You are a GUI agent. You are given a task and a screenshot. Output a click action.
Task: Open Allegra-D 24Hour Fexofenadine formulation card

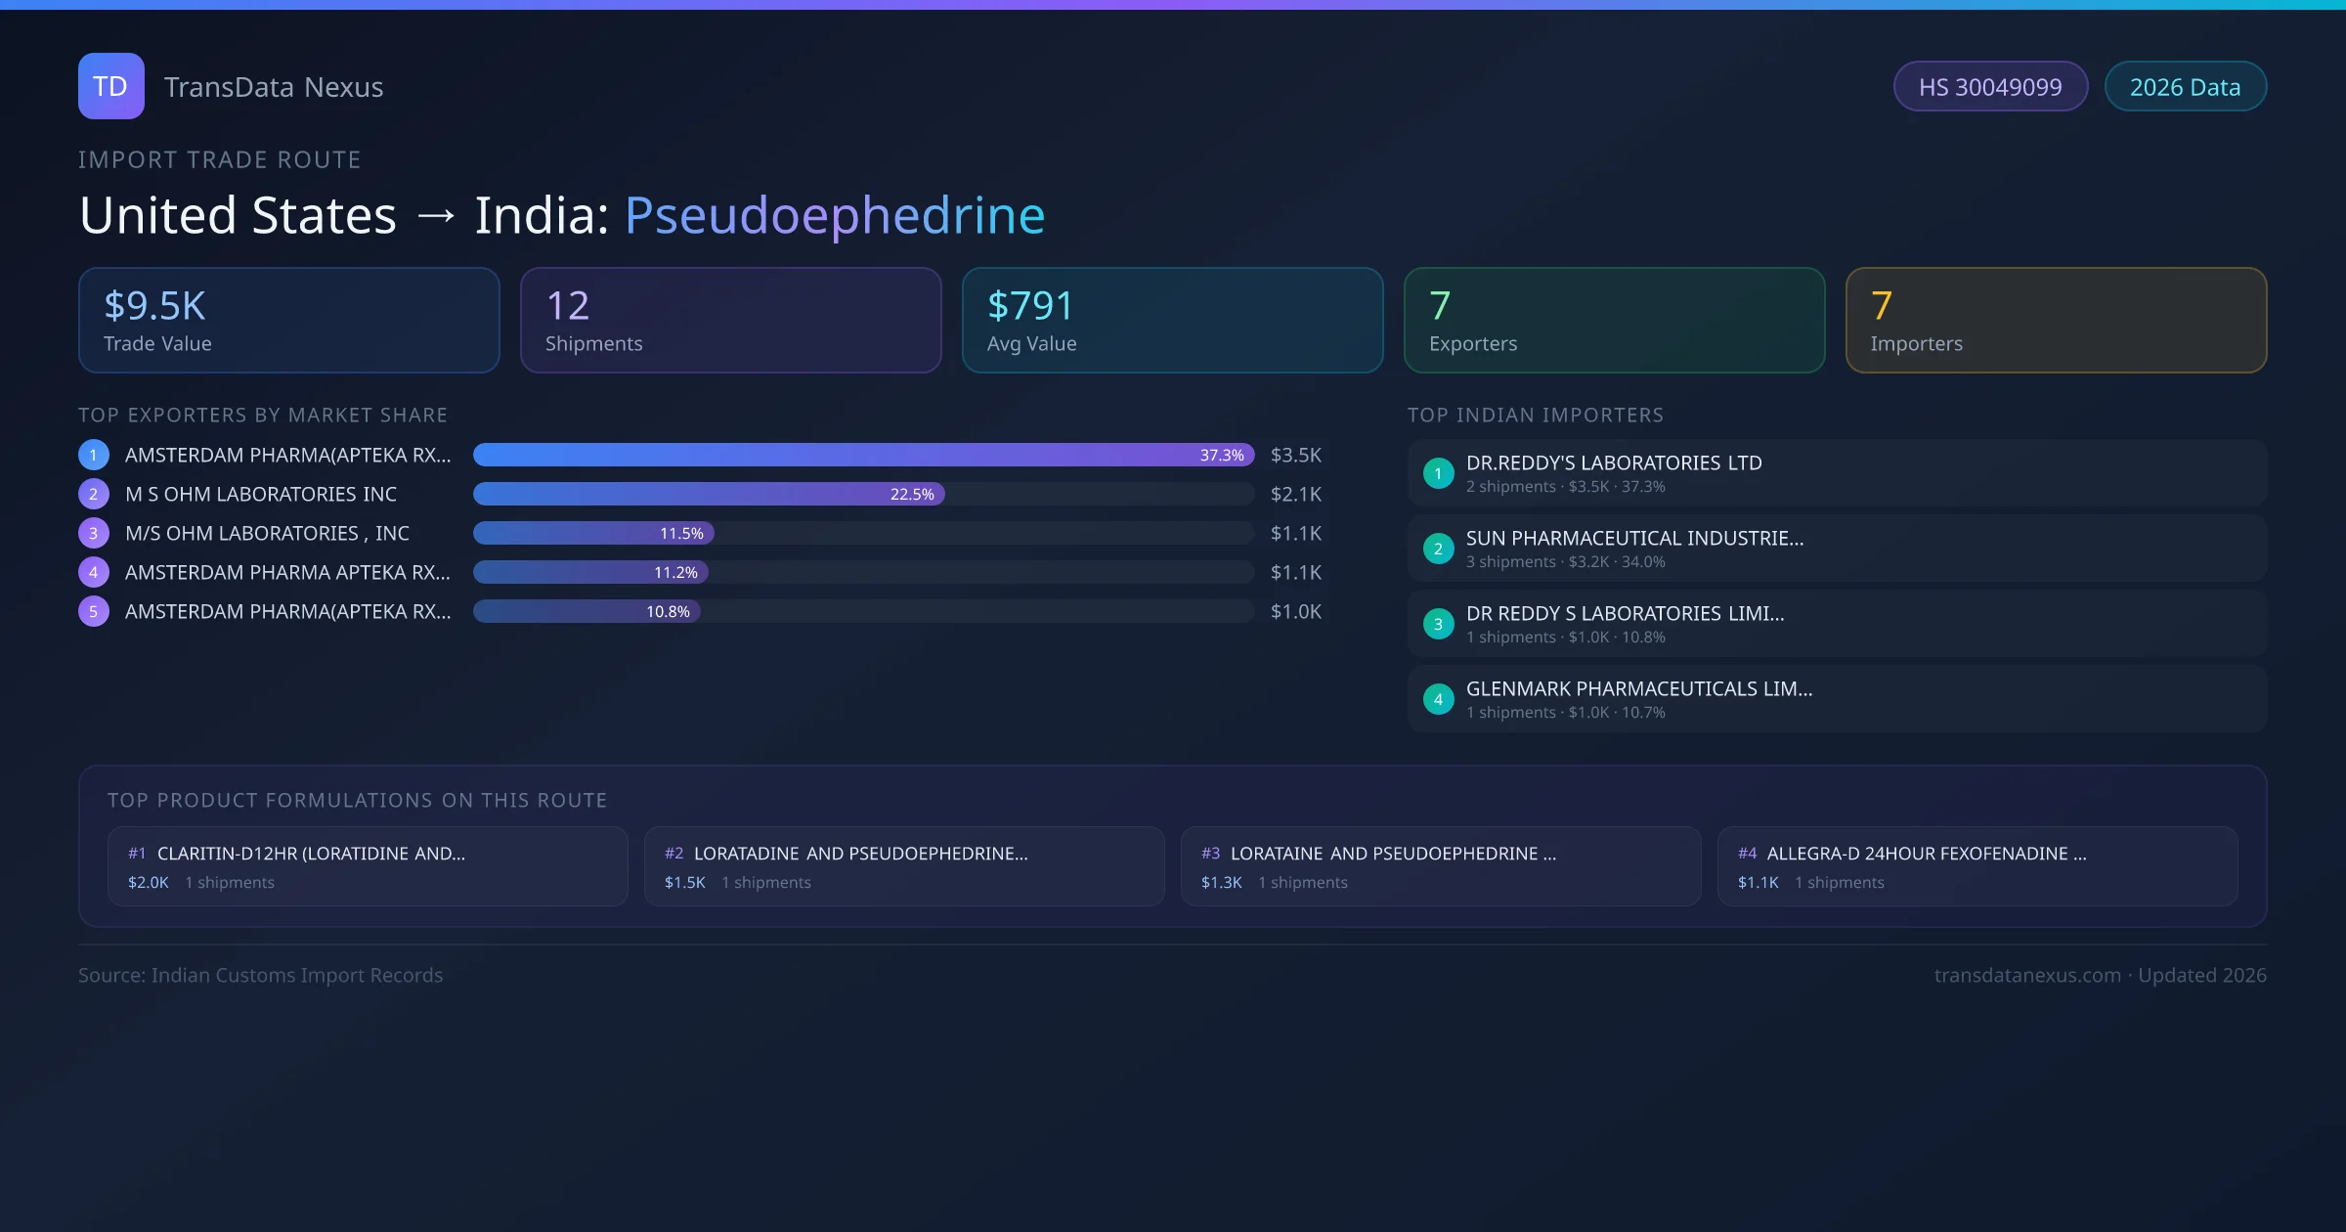(1977, 866)
